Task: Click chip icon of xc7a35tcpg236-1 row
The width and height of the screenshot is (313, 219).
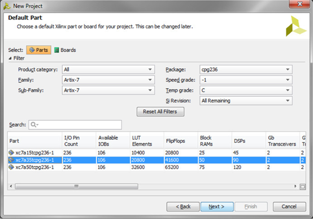Action: click(x=11, y=160)
